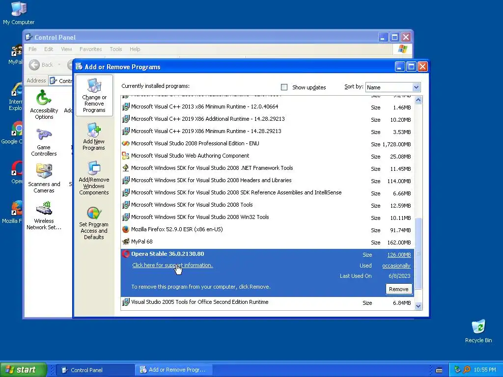Click the safely remove hardware tray icon

pos(457,370)
